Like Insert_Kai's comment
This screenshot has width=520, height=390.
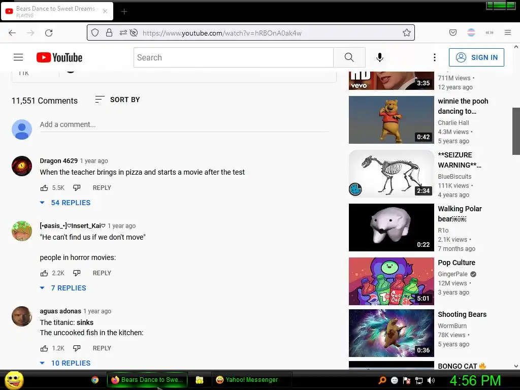(44, 273)
